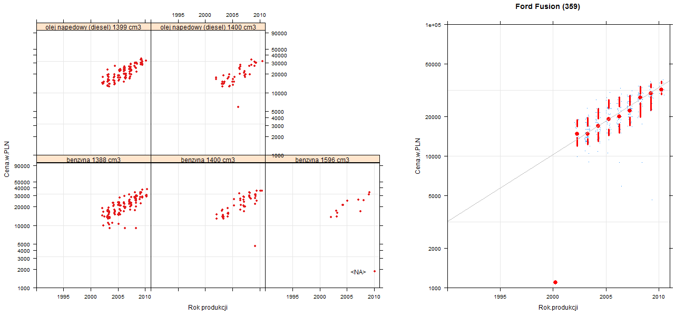Click the "2005" tick label on Ford Fusion x-axis
685x316 pixels.
click(x=606, y=297)
